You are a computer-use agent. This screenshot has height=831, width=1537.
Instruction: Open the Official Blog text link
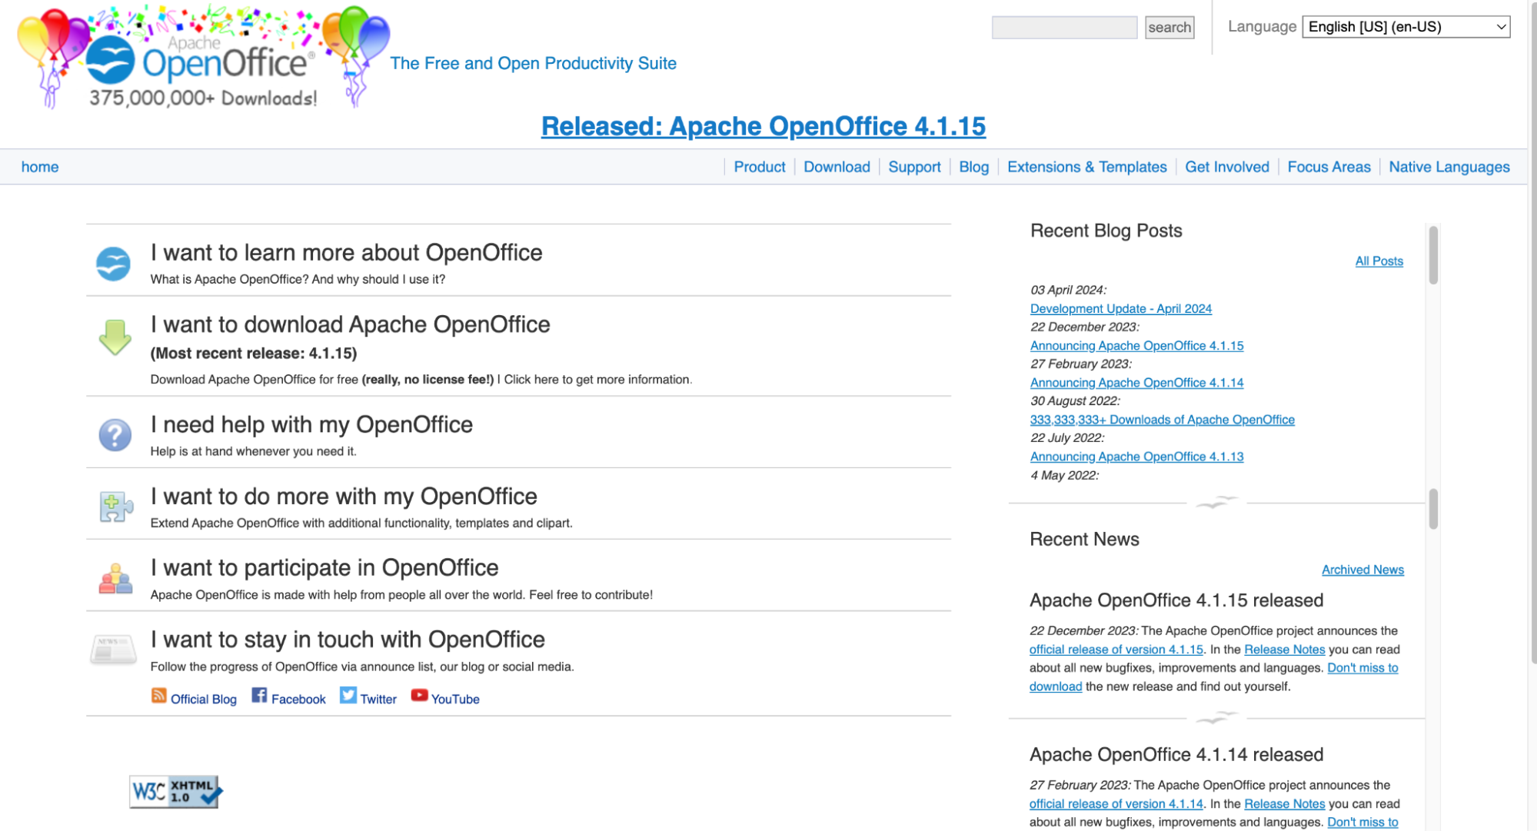click(203, 699)
